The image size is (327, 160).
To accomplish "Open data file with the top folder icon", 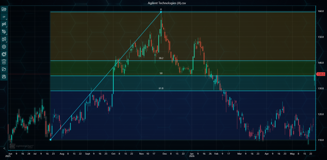I will pyautogui.click(x=4, y=9).
